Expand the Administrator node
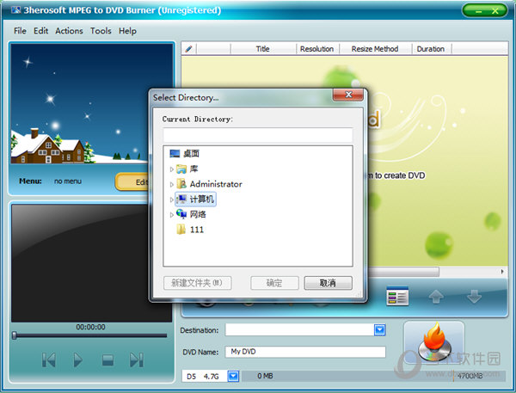Viewport: 516px width, 393px height. point(171,184)
